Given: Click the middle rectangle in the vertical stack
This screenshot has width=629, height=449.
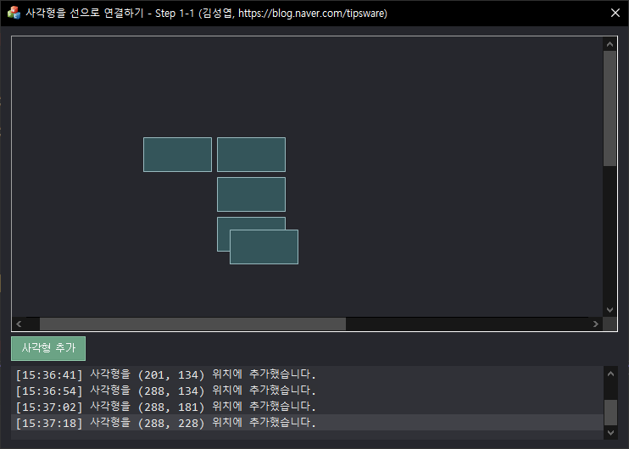Looking at the screenshot, I should tap(251, 194).
